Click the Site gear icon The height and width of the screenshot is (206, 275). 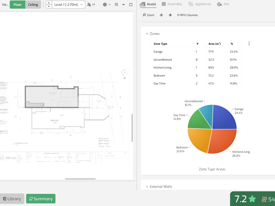[x=219, y=4]
